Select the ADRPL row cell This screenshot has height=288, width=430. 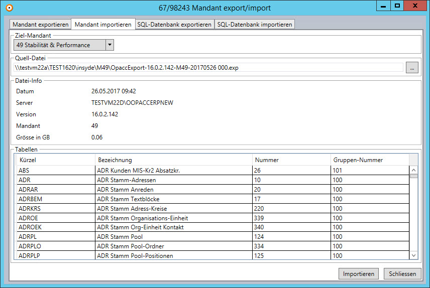[x=56, y=237]
